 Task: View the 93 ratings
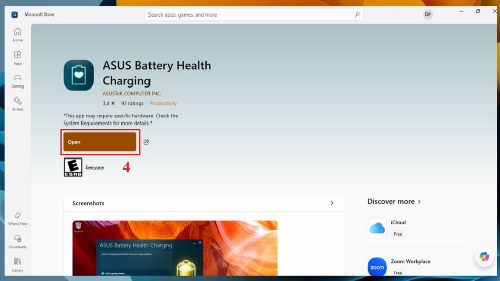coord(132,103)
